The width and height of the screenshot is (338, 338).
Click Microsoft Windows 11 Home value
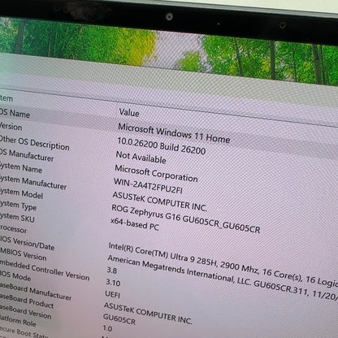coord(174,133)
